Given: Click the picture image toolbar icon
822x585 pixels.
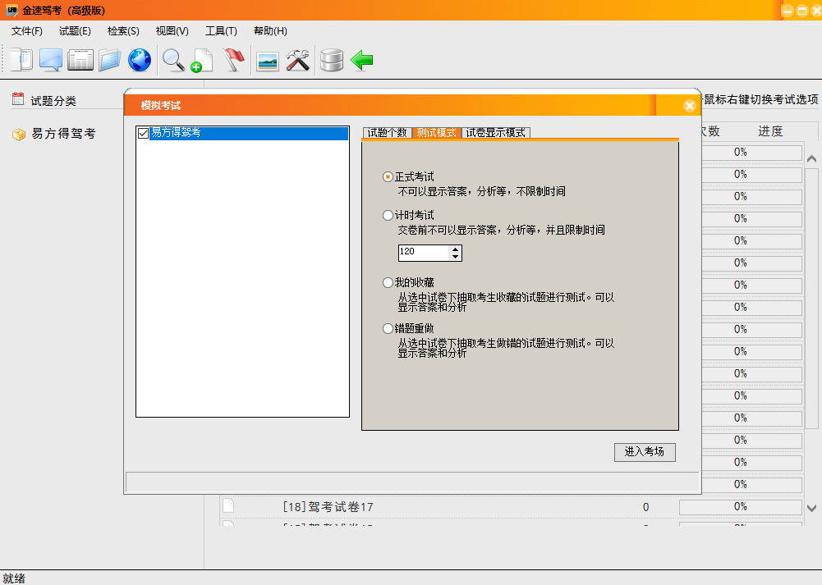Looking at the screenshot, I should pos(268,61).
